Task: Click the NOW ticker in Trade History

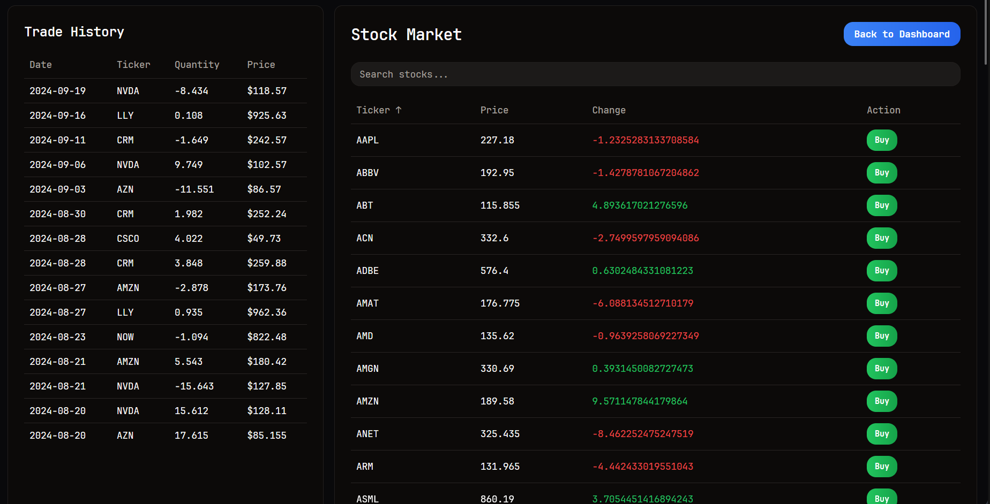Action: 125,337
